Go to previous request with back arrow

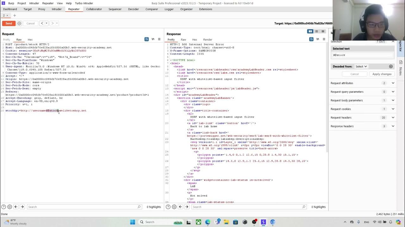coord(42,23)
